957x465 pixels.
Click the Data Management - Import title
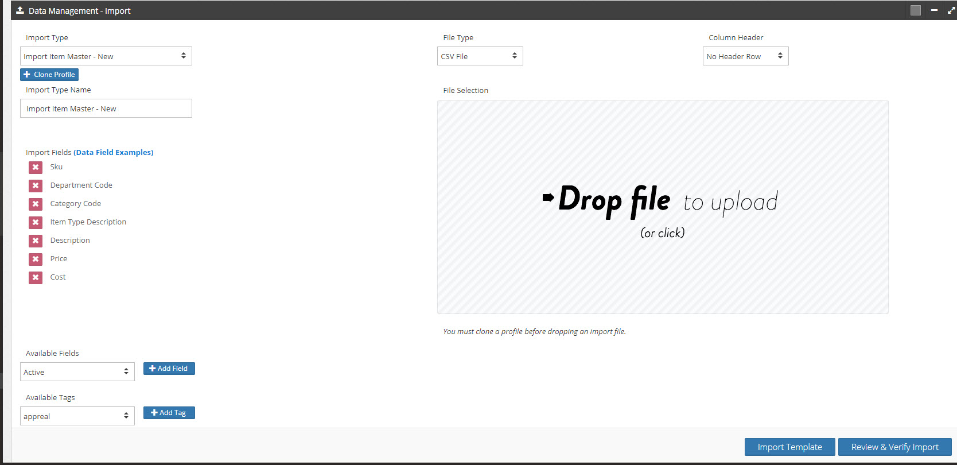(x=80, y=11)
